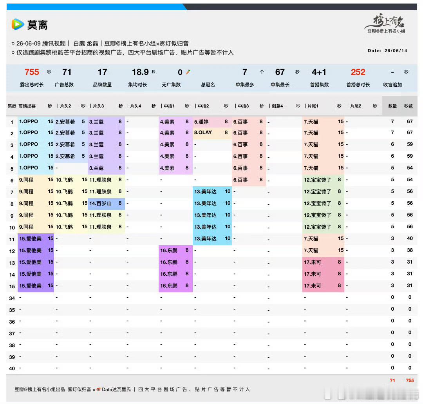Click the 8.OLAY cell in episode 2
The width and height of the screenshot is (423, 404).
click(203, 133)
